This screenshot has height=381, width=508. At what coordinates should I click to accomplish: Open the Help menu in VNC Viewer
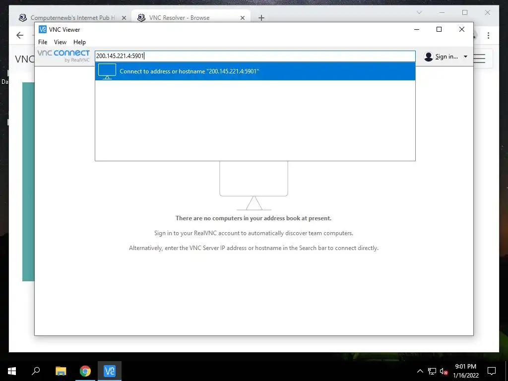tap(79, 42)
